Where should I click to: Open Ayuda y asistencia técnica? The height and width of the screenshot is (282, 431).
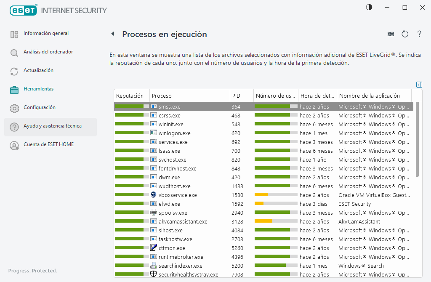click(x=52, y=126)
